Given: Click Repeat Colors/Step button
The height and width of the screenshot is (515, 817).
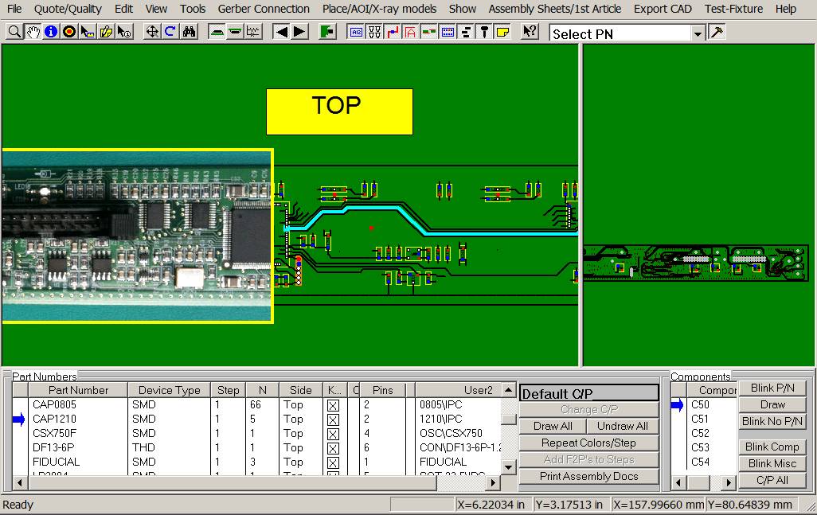Looking at the screenshot, I should [x=588, y=443].
